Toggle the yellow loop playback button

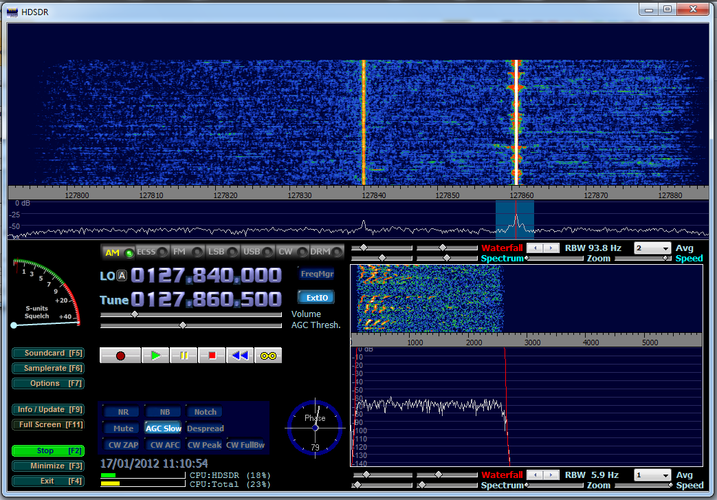pos(268,356)
